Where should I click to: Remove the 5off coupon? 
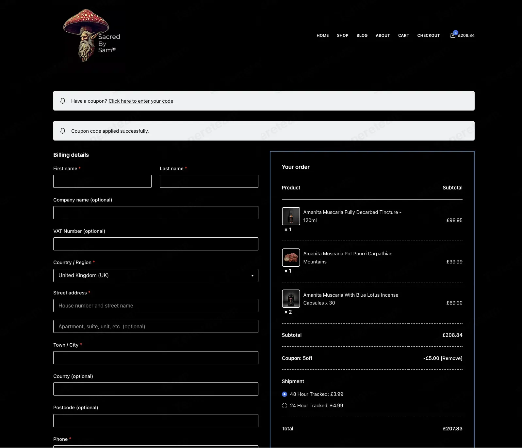[x=451, y=358]
